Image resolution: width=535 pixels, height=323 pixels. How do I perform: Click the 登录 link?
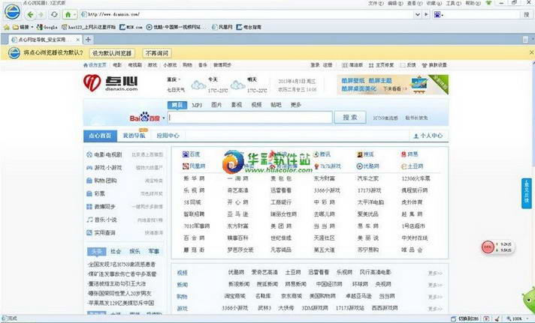(x=315, y=65)
